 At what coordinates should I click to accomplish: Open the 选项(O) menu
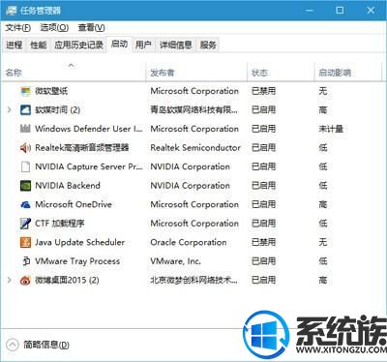pos(54,28)
